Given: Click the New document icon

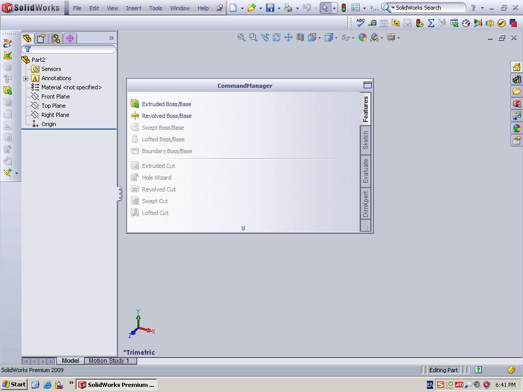Looking at the screenshot, I should click(x=233, y=8).
